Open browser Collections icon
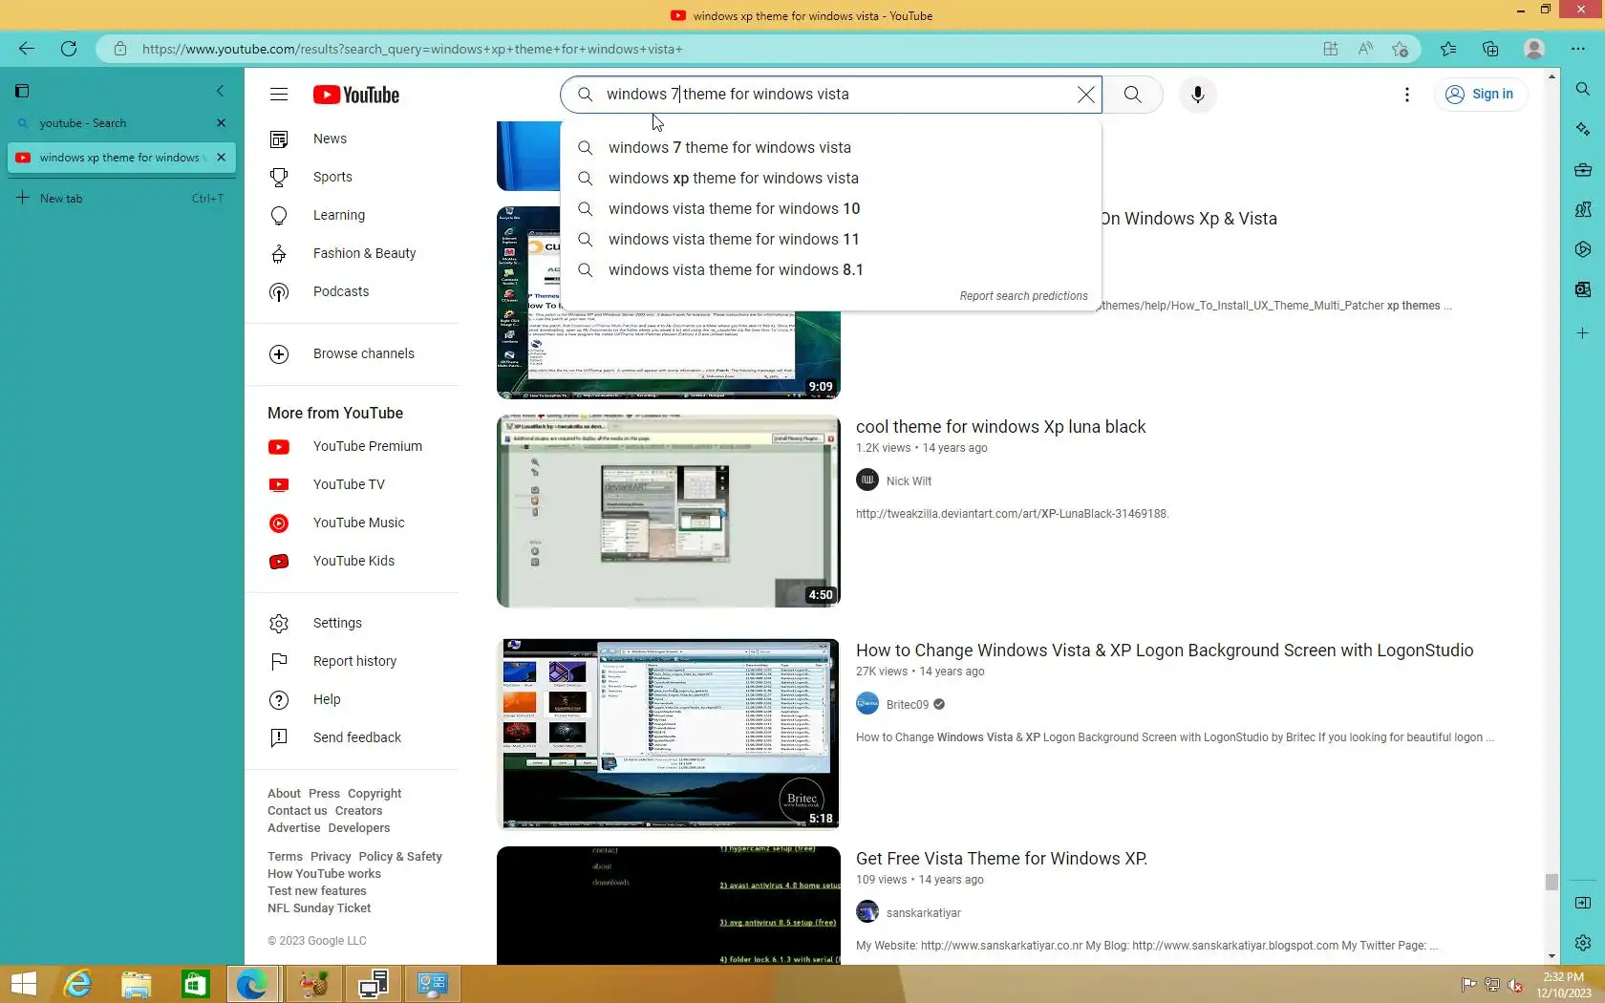 pyautogui.click(x=1490, y=49)
